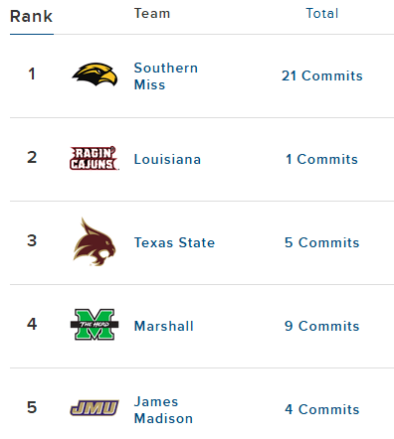Sort by the Total column header

pos(322,14)
